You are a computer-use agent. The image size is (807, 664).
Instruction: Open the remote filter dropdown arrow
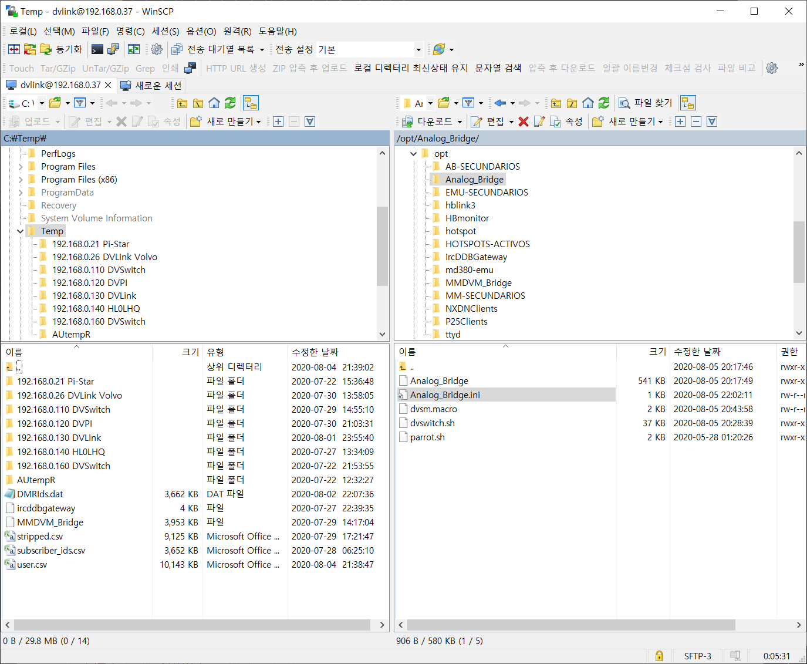[x=481, y=103]
